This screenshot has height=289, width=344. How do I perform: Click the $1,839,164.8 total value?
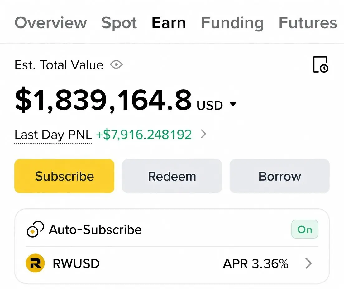click(103, 100)
